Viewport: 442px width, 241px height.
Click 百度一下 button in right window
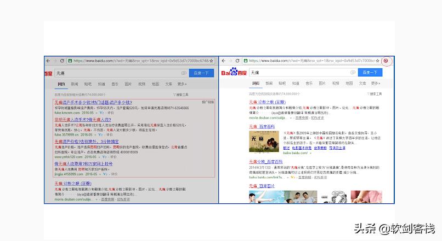[370, 73]
